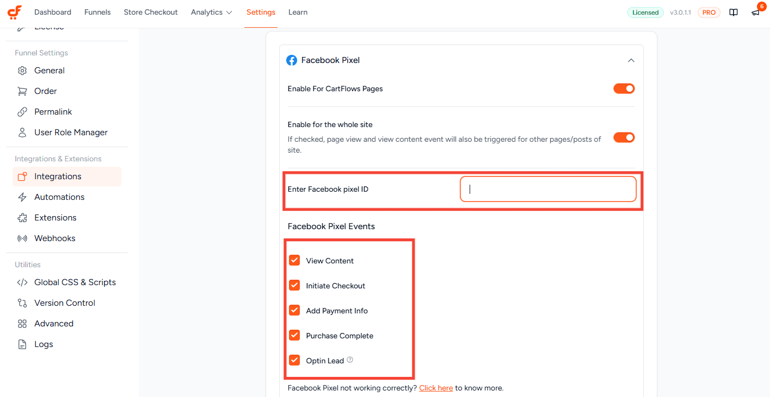Open General funnel settings
770x397 pixels.
pyautogui.click(x=67, y=71)
